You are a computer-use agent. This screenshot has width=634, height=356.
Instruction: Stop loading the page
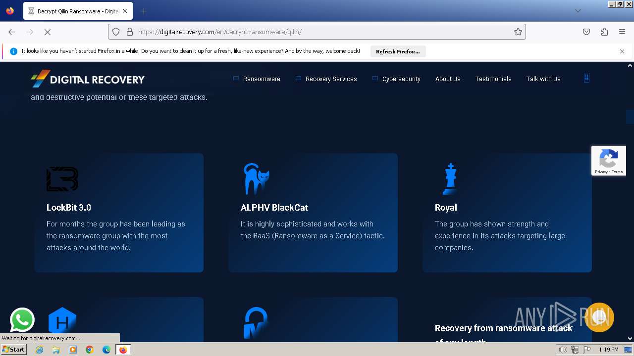click(x=48, y=32)
